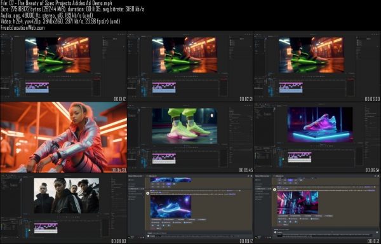Image resolution: width=381 pixels, height=244 pixels.
Task: Open the blue glowing sneaker image in the 00:09:12 frame
Action: (171, 207)
